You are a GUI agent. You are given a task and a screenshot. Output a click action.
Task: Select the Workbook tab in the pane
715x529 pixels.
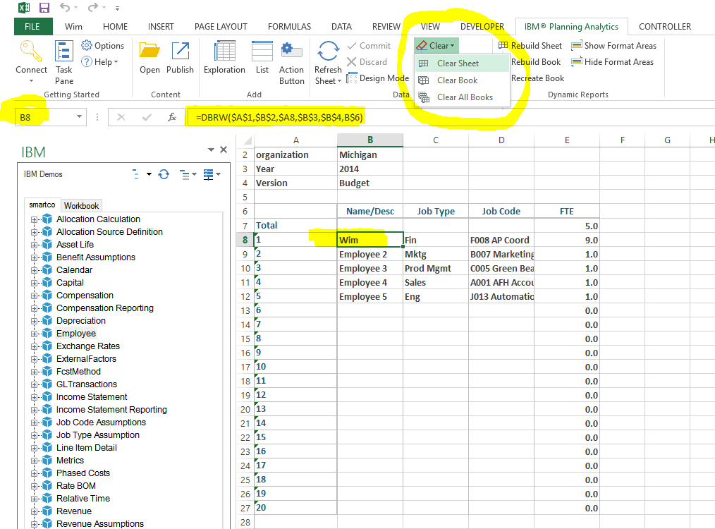tap(82, 206)
